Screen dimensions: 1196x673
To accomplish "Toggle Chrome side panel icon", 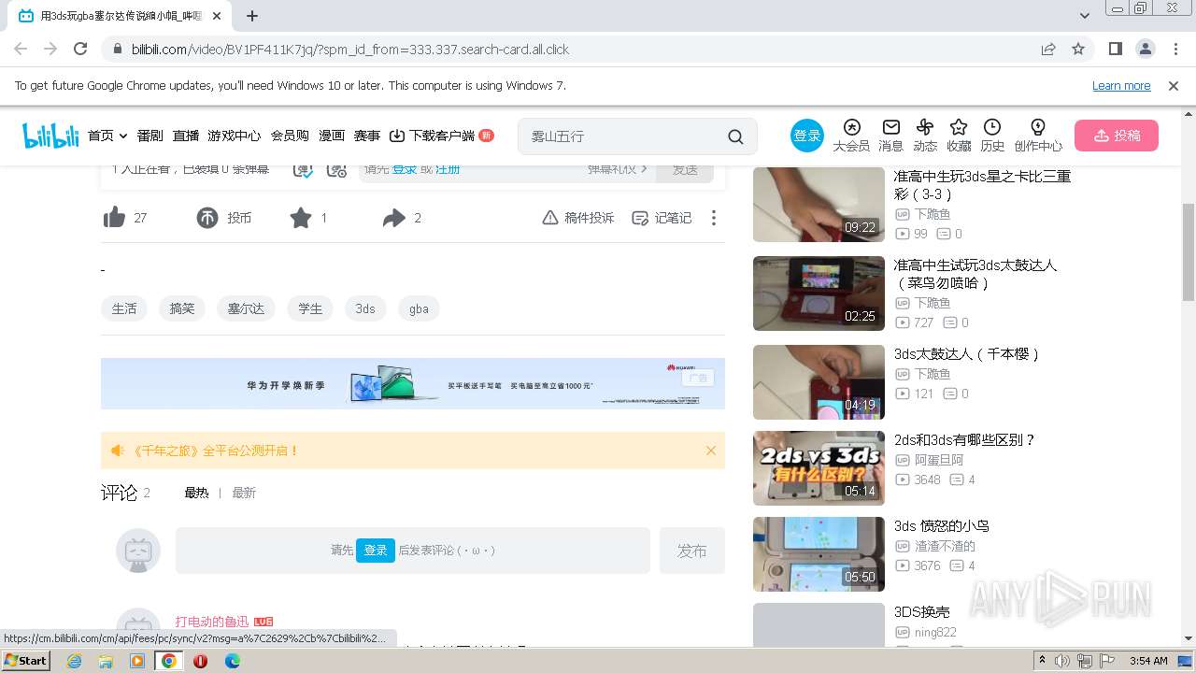I will tap(1115, 49).
